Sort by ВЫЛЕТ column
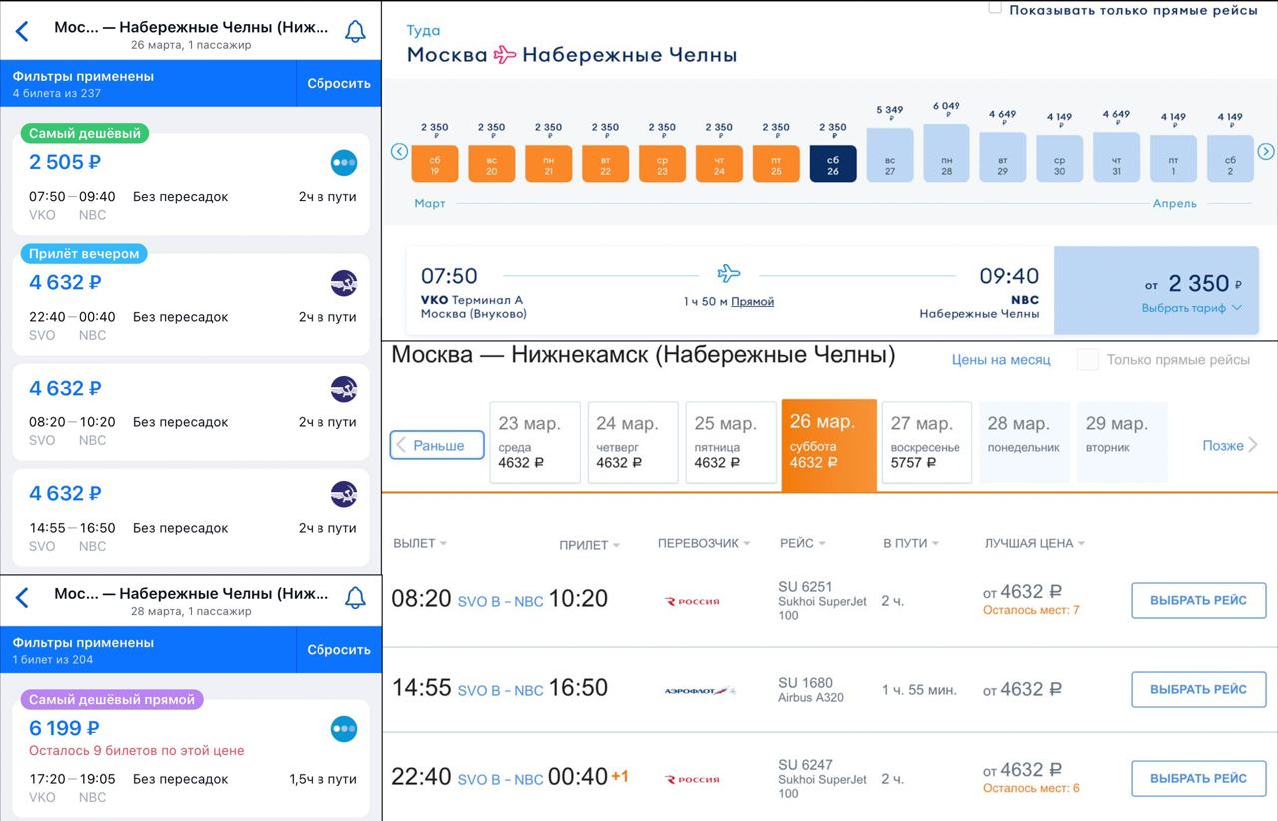1278x821 pixels. tap(420, 543)
